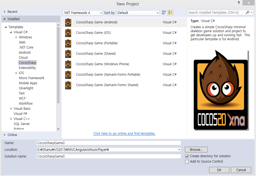This screenshot has height=176, width=256.
Task: Select the Extensibility category
Action: click(x=27, y=68)
